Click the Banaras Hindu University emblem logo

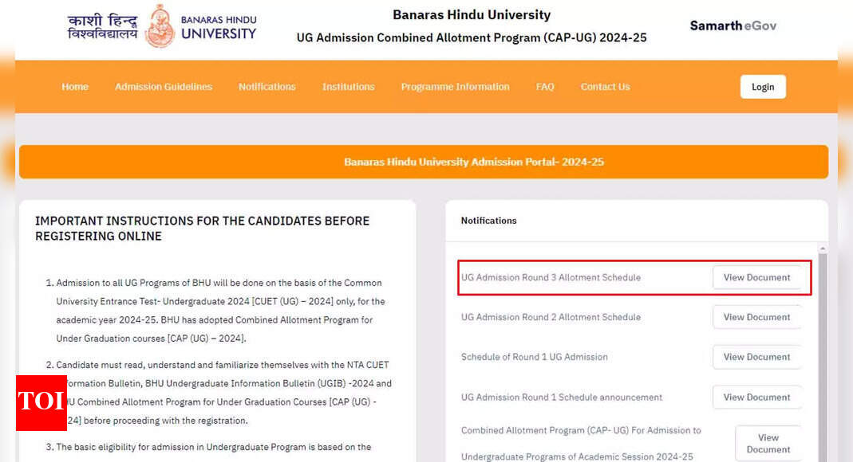tap(160, 26)
